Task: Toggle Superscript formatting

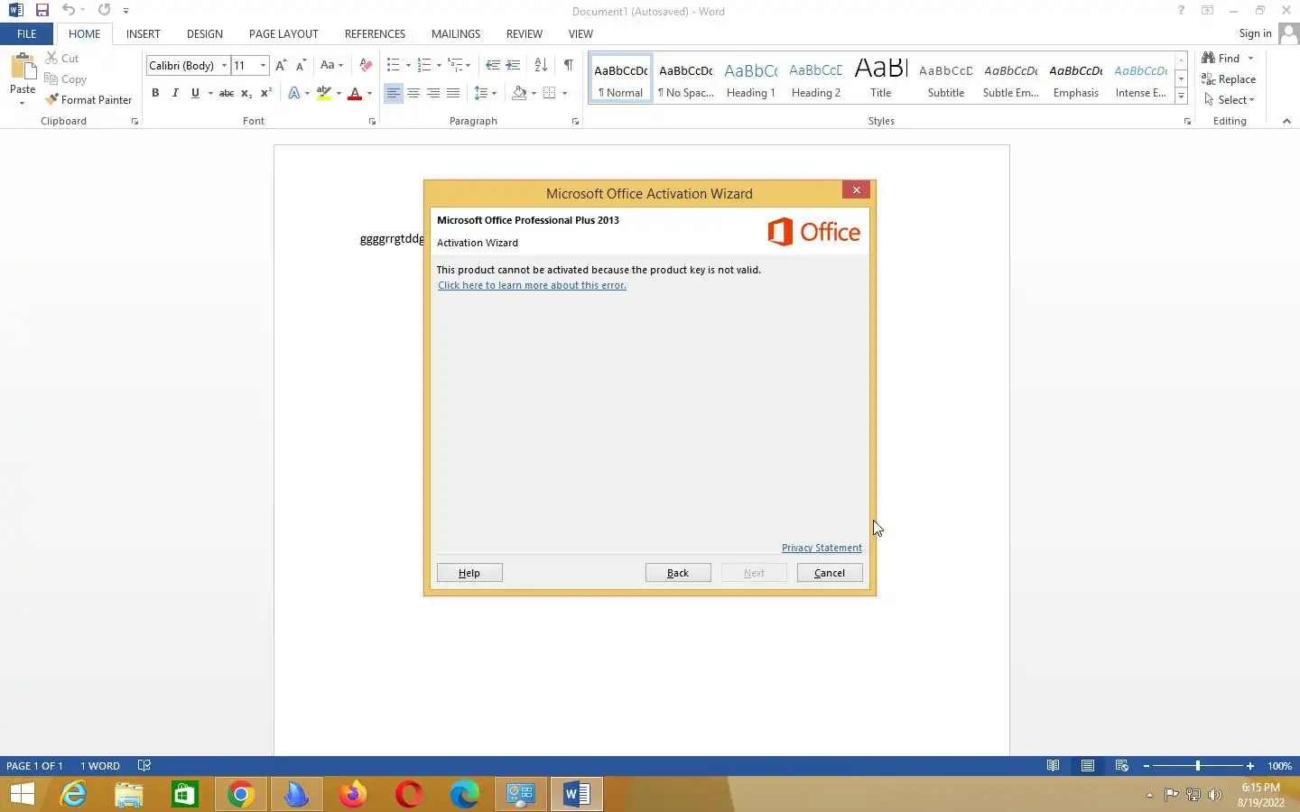Action: click(266, 93)
